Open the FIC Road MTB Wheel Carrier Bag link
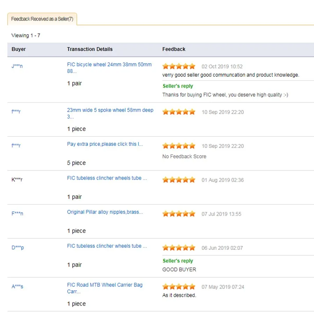314x314 pixels. (x=105, y=288)
